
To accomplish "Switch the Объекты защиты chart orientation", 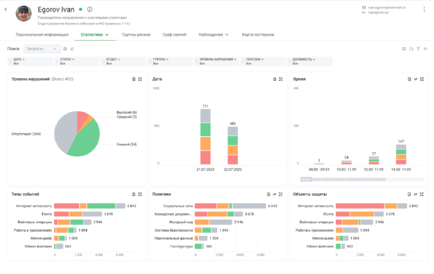I will tap(415, 194).
